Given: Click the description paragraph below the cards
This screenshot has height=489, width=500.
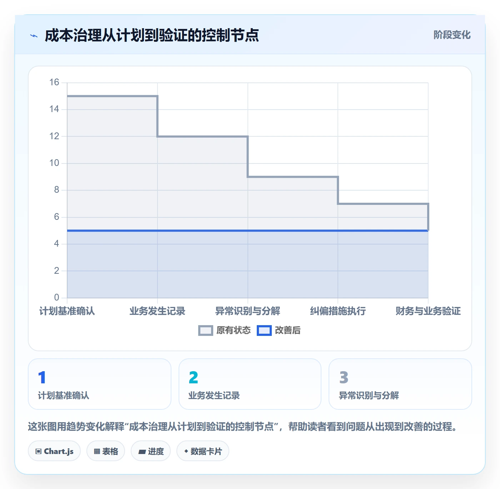Looking at the screenshot, I should [x=243, y=427].
